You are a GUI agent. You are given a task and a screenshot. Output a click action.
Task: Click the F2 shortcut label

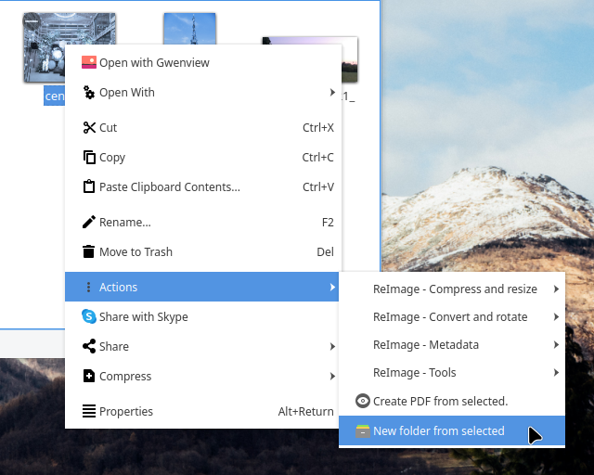coord(328,222)
